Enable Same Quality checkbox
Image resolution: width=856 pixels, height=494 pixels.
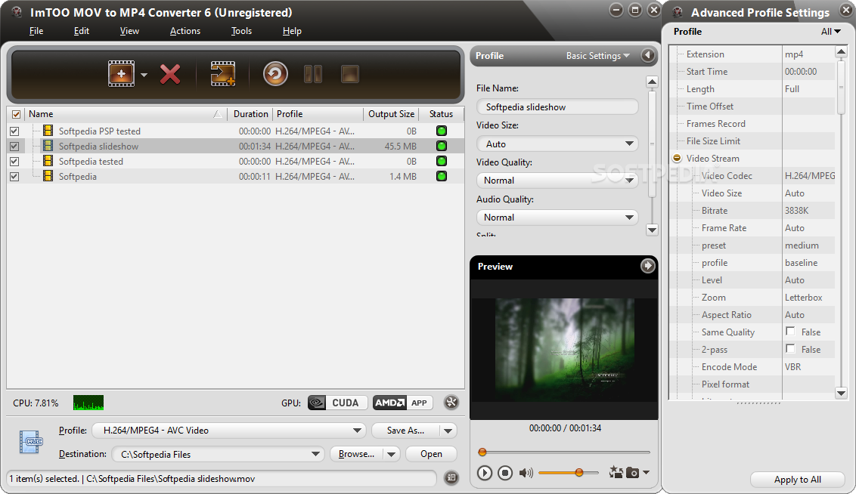pyautogui.click(x=790, y=332)
